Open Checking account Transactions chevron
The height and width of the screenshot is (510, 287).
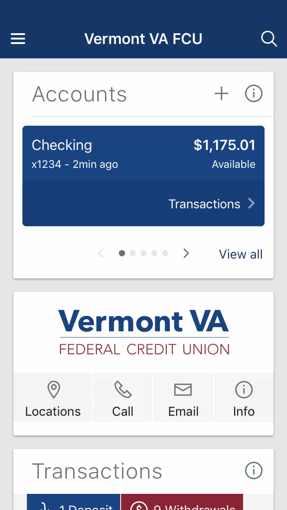[251, 204]
